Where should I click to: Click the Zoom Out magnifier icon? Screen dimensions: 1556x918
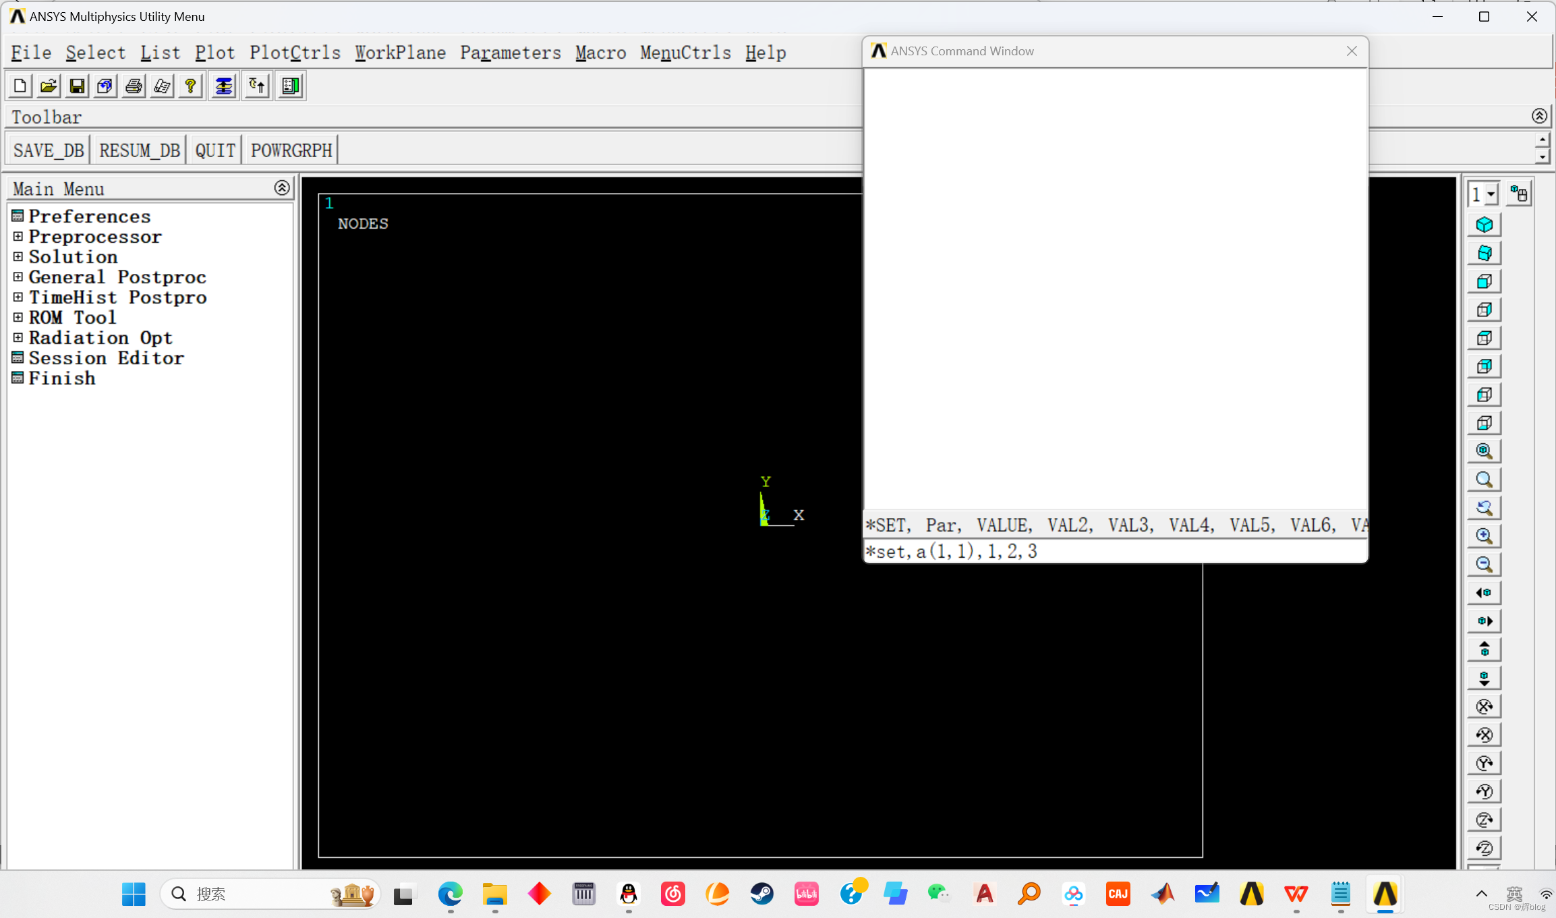pos(1484,565)
